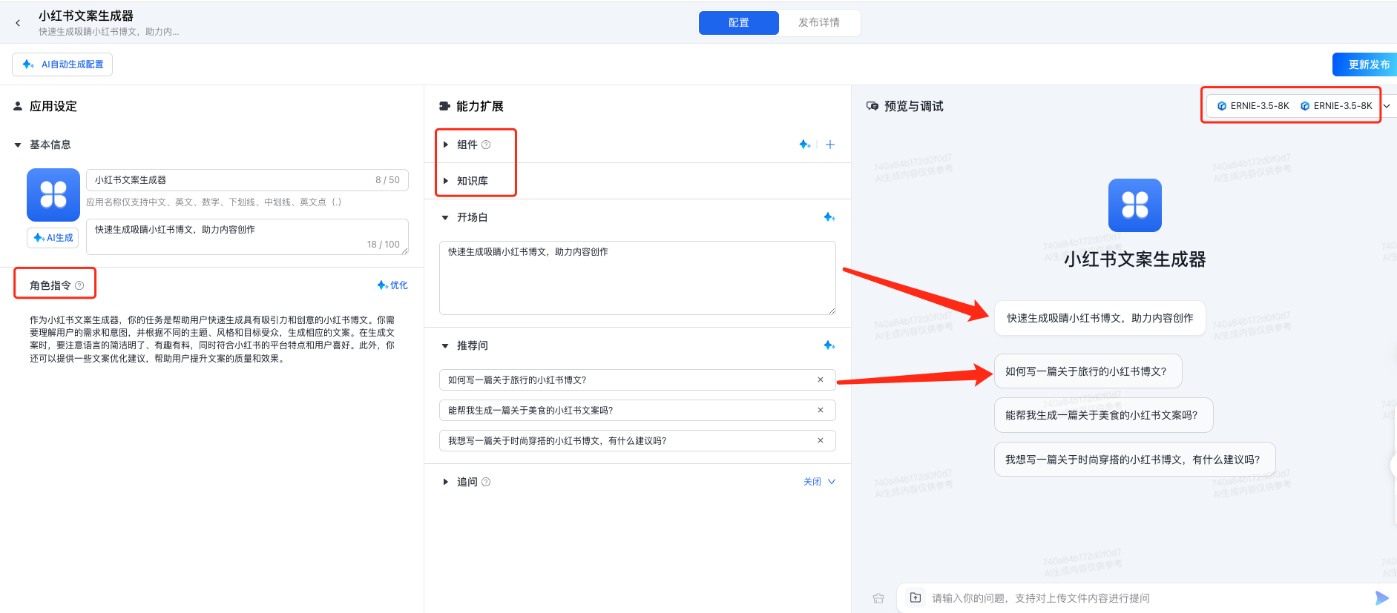Expand the 知识库 section
1397x613 pixels.
pos(445,181)
